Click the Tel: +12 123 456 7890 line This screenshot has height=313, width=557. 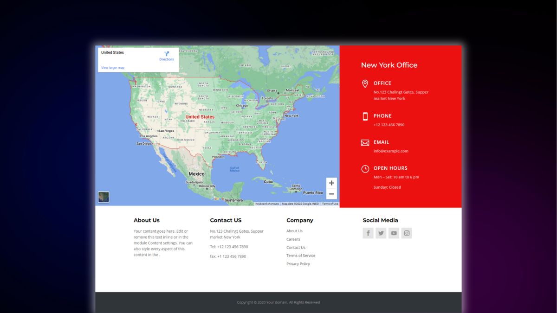(229, 247)
